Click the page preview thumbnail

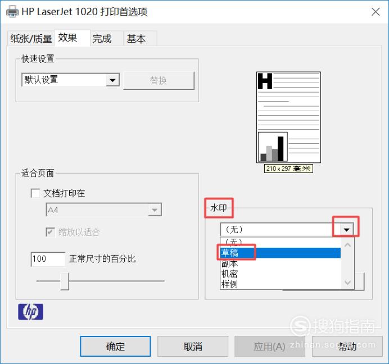[288, 117]
